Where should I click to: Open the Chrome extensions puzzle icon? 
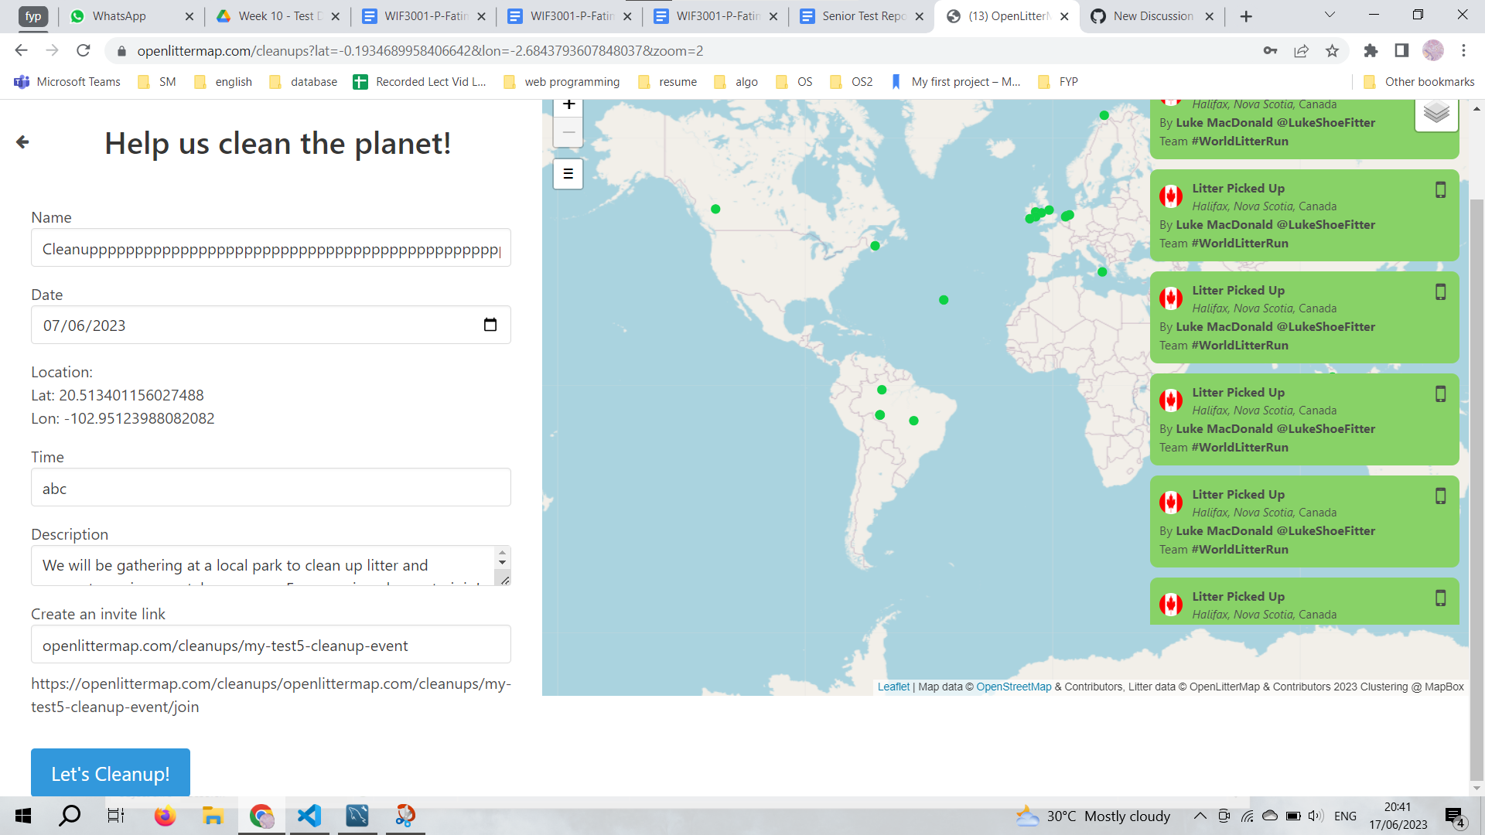[1371, 51]
